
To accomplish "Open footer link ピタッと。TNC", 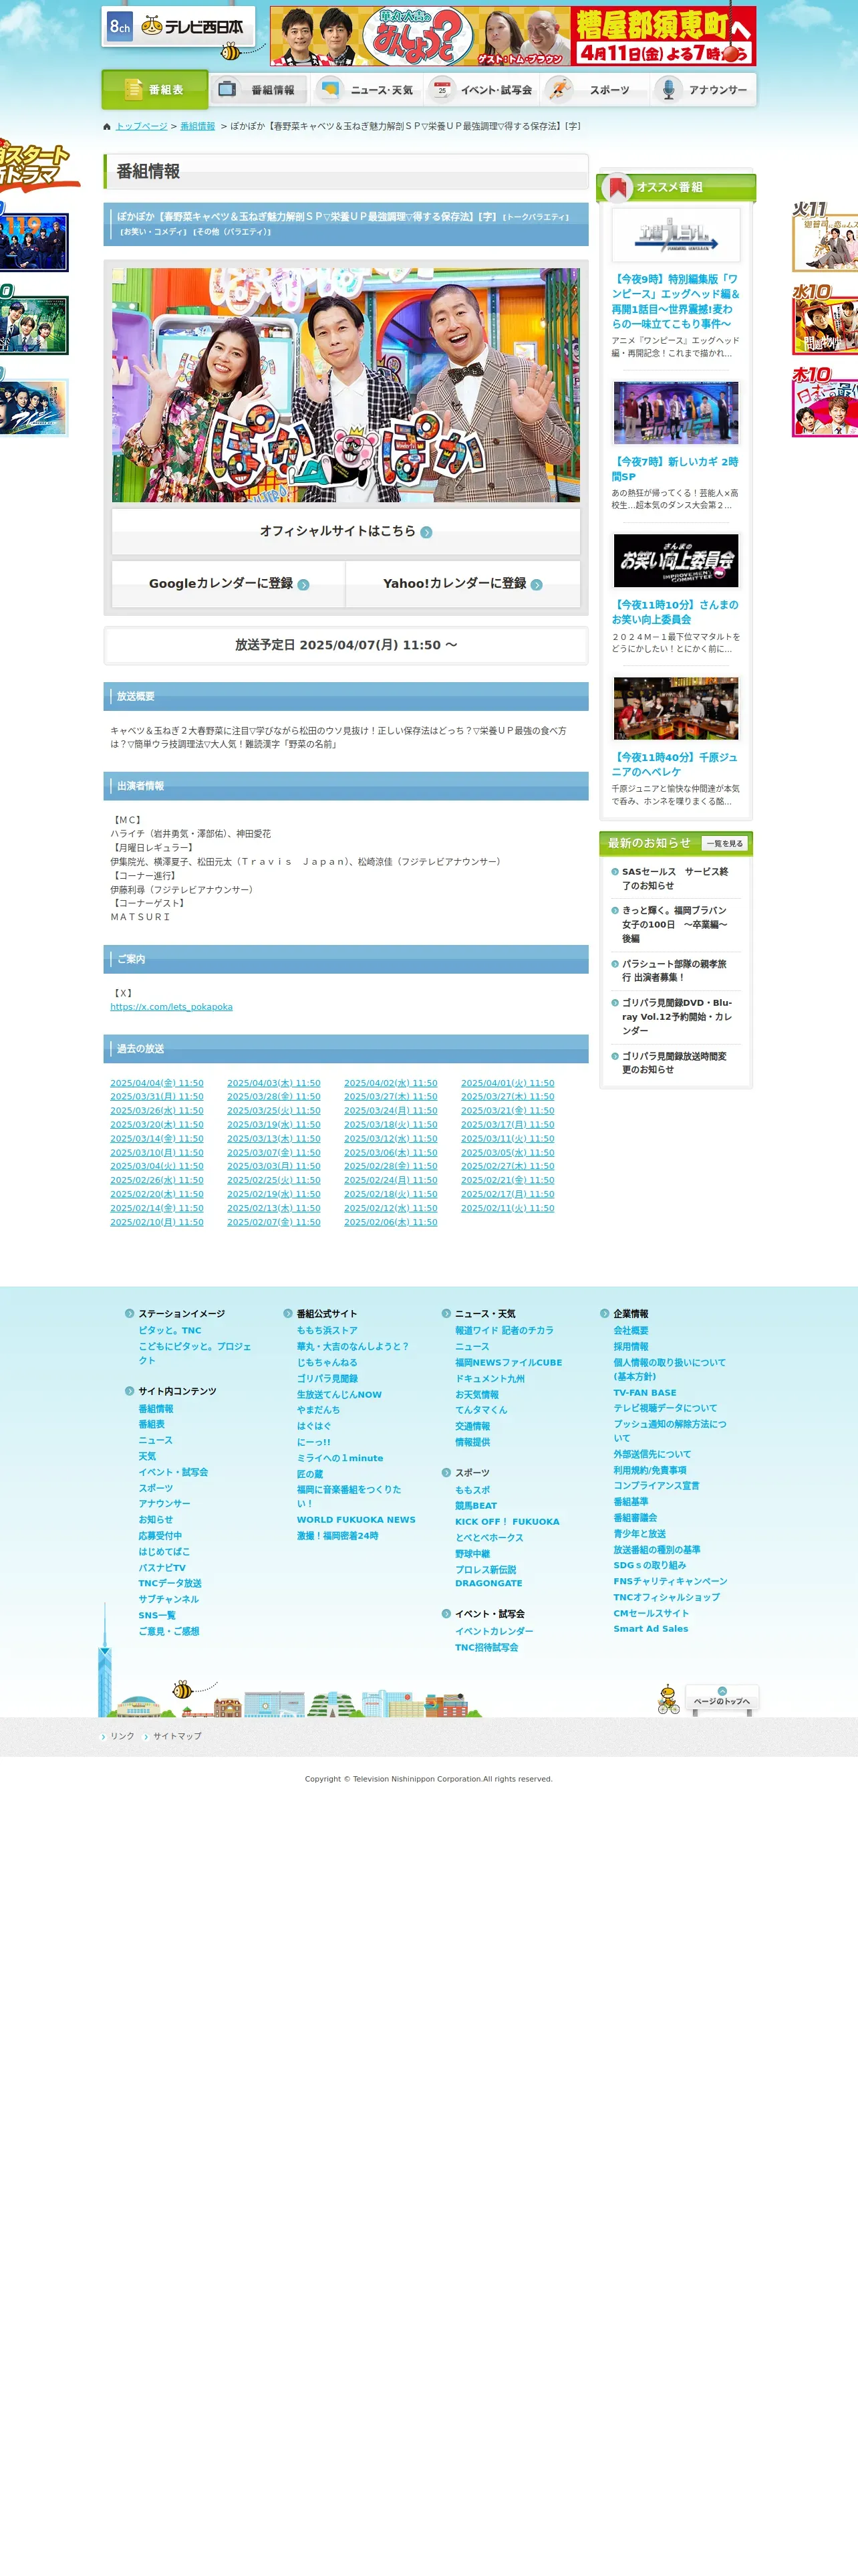I will tap(170, 1331).
